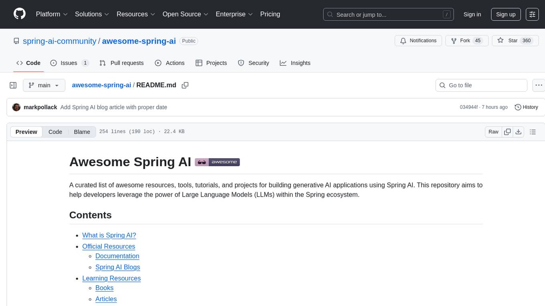
Task: Open the Pull requests tab
Action: pos(121,63)
